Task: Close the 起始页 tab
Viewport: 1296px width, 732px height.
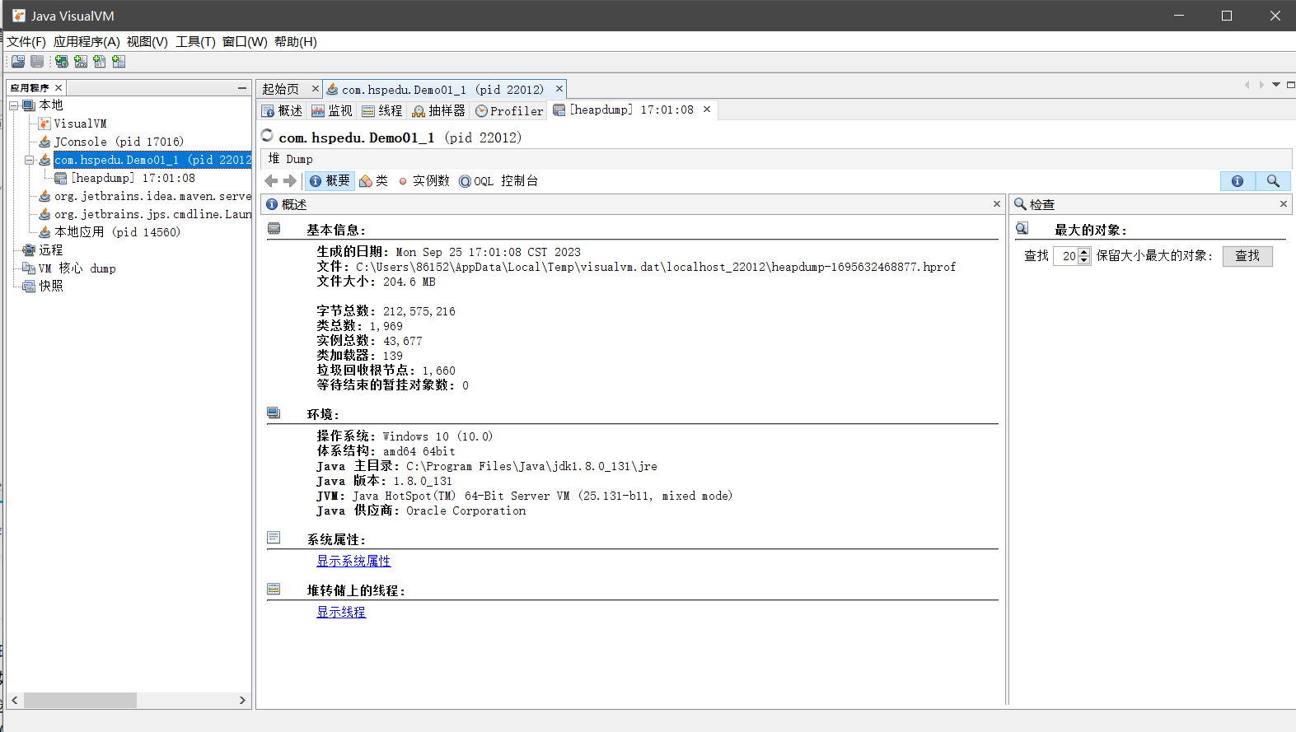Action: click(315, 88)
